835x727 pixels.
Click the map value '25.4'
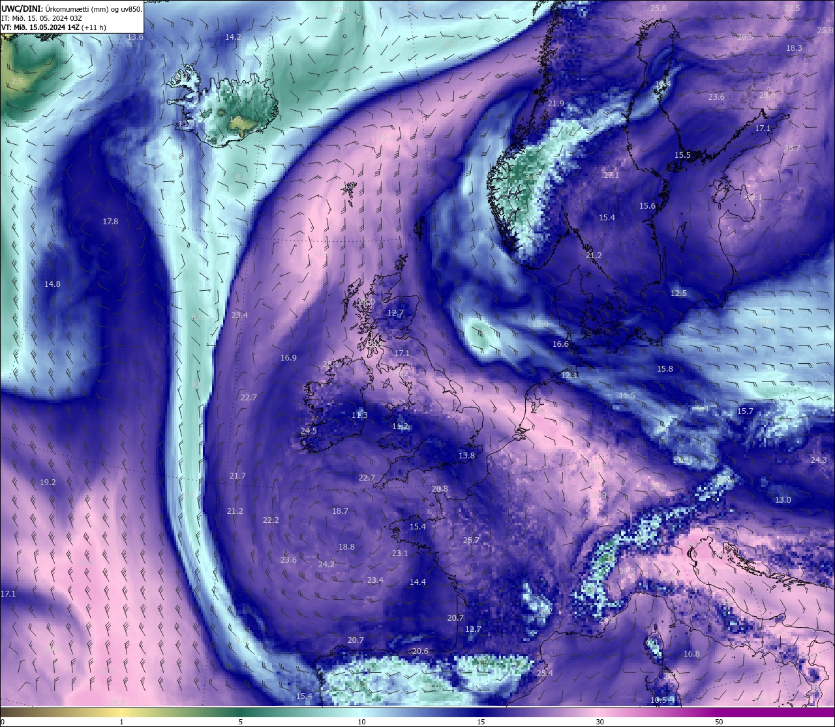click(545, 674)
